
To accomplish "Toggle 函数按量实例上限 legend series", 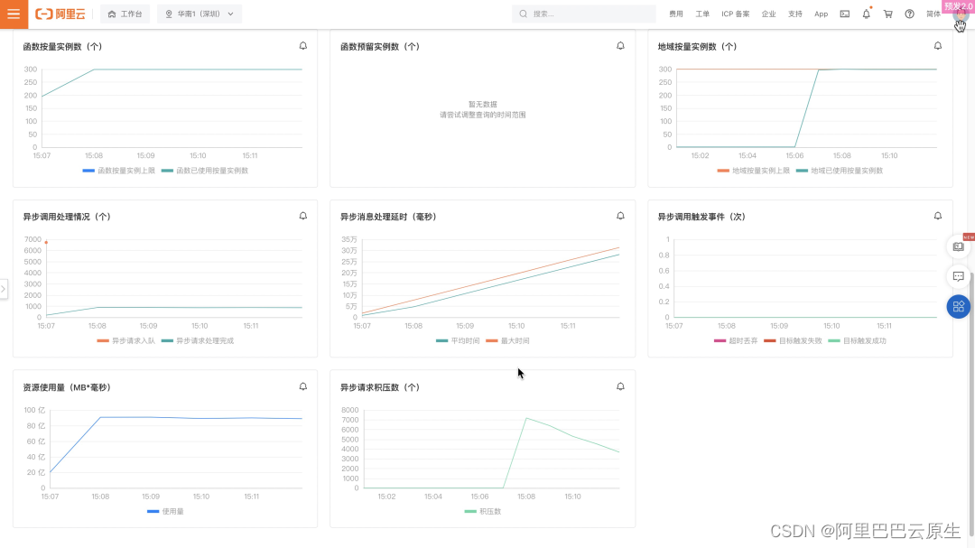I will click(119, 171).
